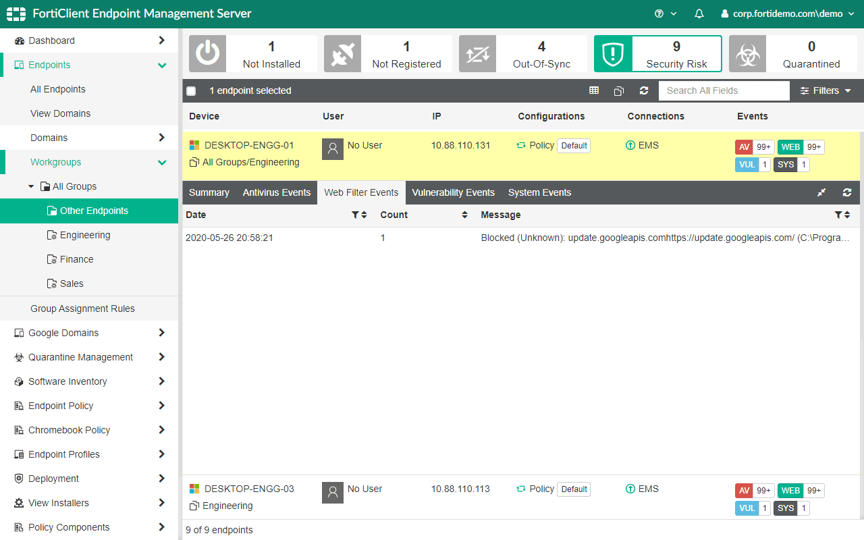Image resolution: width=864 pixels, height=540 pixels.
Task: Expand the Dashboard menu
Action: coord(161,40)
